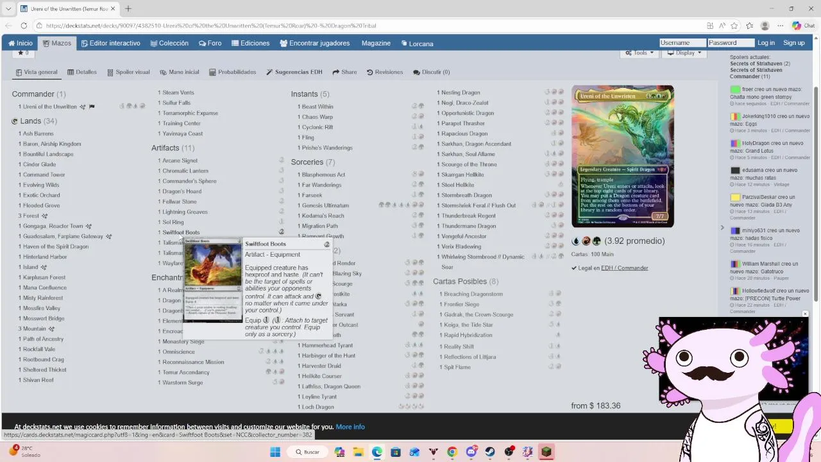Open the Windows Start menu
Image resolution: width=821 pixels, height=462 pixels.
[275, 452]
